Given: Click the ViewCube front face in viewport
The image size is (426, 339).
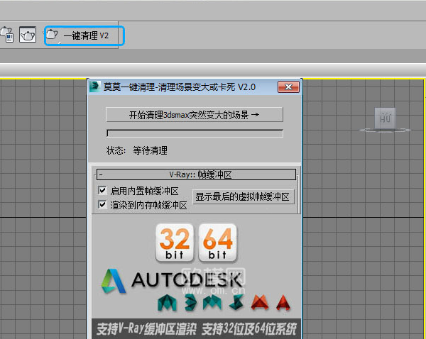Looking at the screenshot, I should point(386,118).
